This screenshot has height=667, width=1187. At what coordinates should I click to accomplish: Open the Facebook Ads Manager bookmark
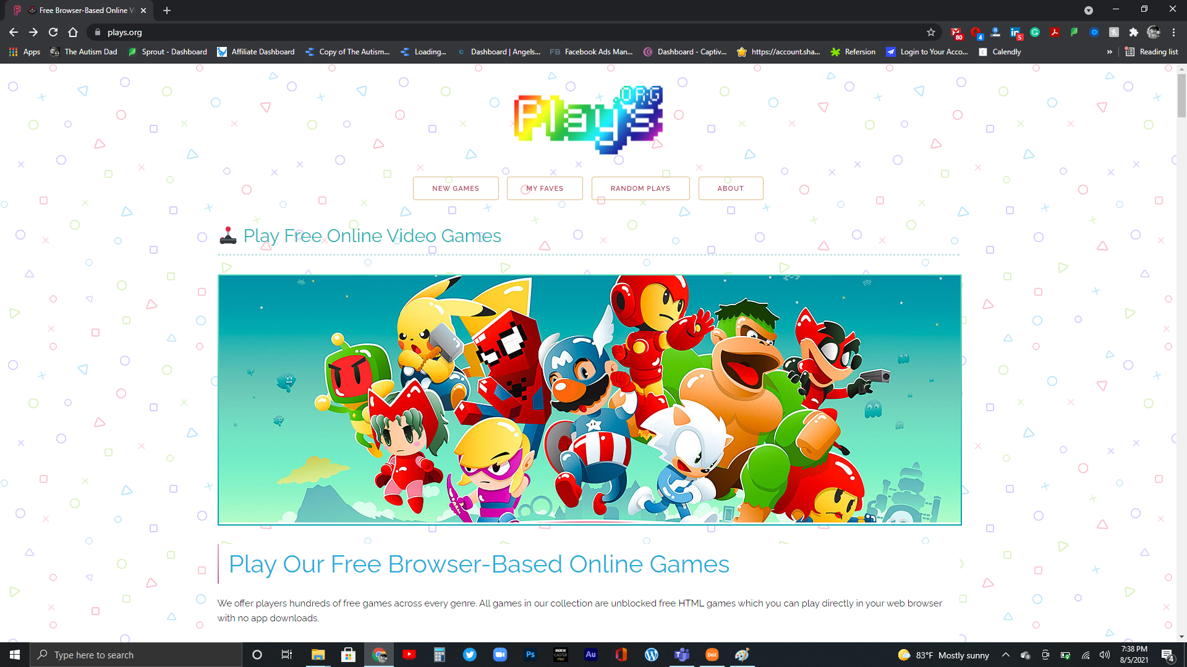coord(591,52)
